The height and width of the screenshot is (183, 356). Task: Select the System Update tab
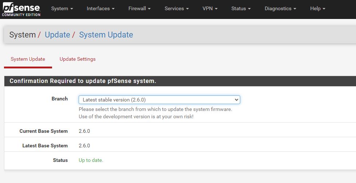[28, 59]
